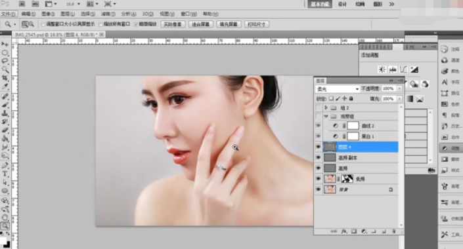The height and width of the screenshot is (249, 463).
Task: Add Brightness/Contrast adjustment
Action: (x=382, y=69)
